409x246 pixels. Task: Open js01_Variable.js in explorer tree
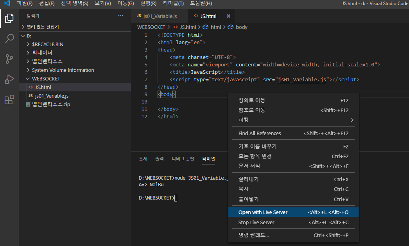coord(75,96)
